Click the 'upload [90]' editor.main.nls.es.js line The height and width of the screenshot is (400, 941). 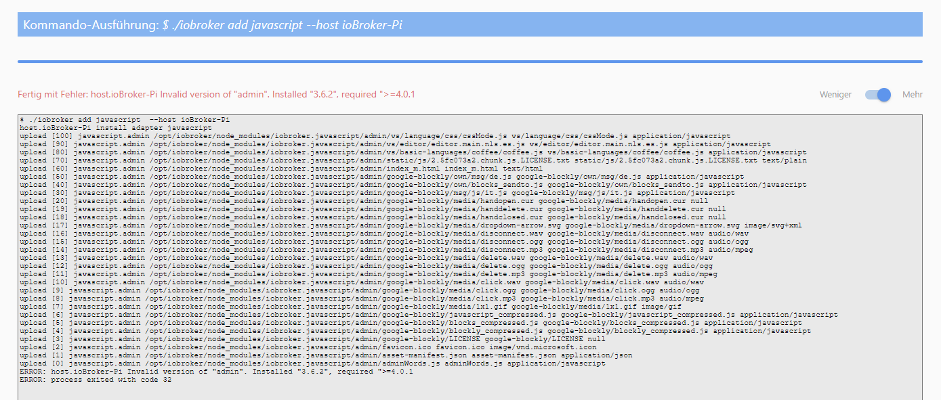(395, 143)
